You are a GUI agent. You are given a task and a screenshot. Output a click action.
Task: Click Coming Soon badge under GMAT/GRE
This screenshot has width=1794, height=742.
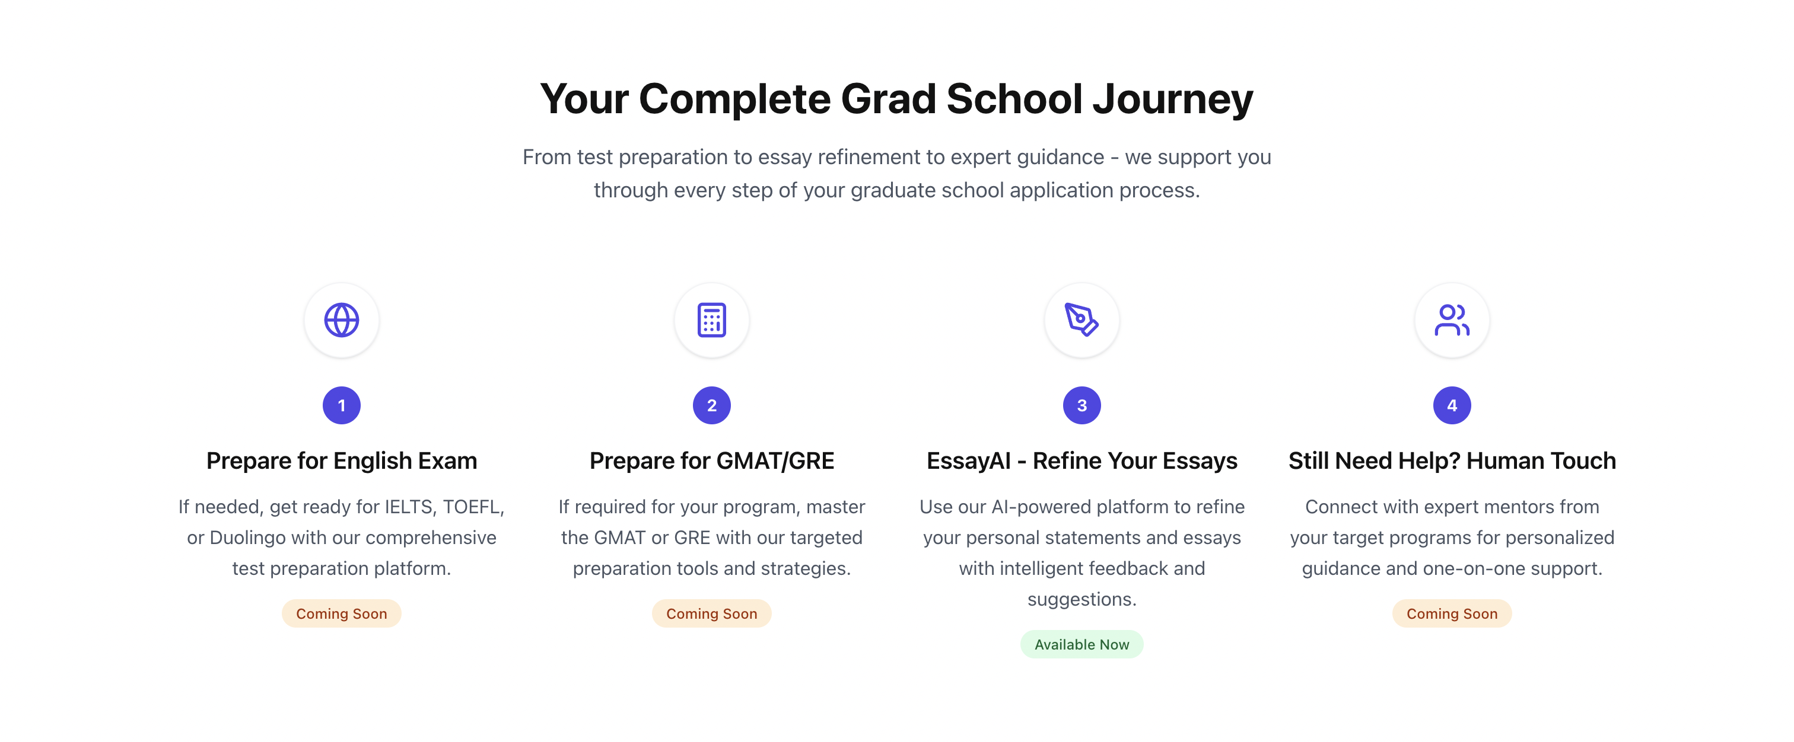712,614
